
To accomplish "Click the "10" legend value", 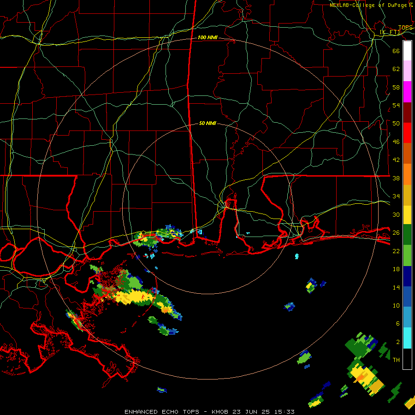I will point(396,306).
